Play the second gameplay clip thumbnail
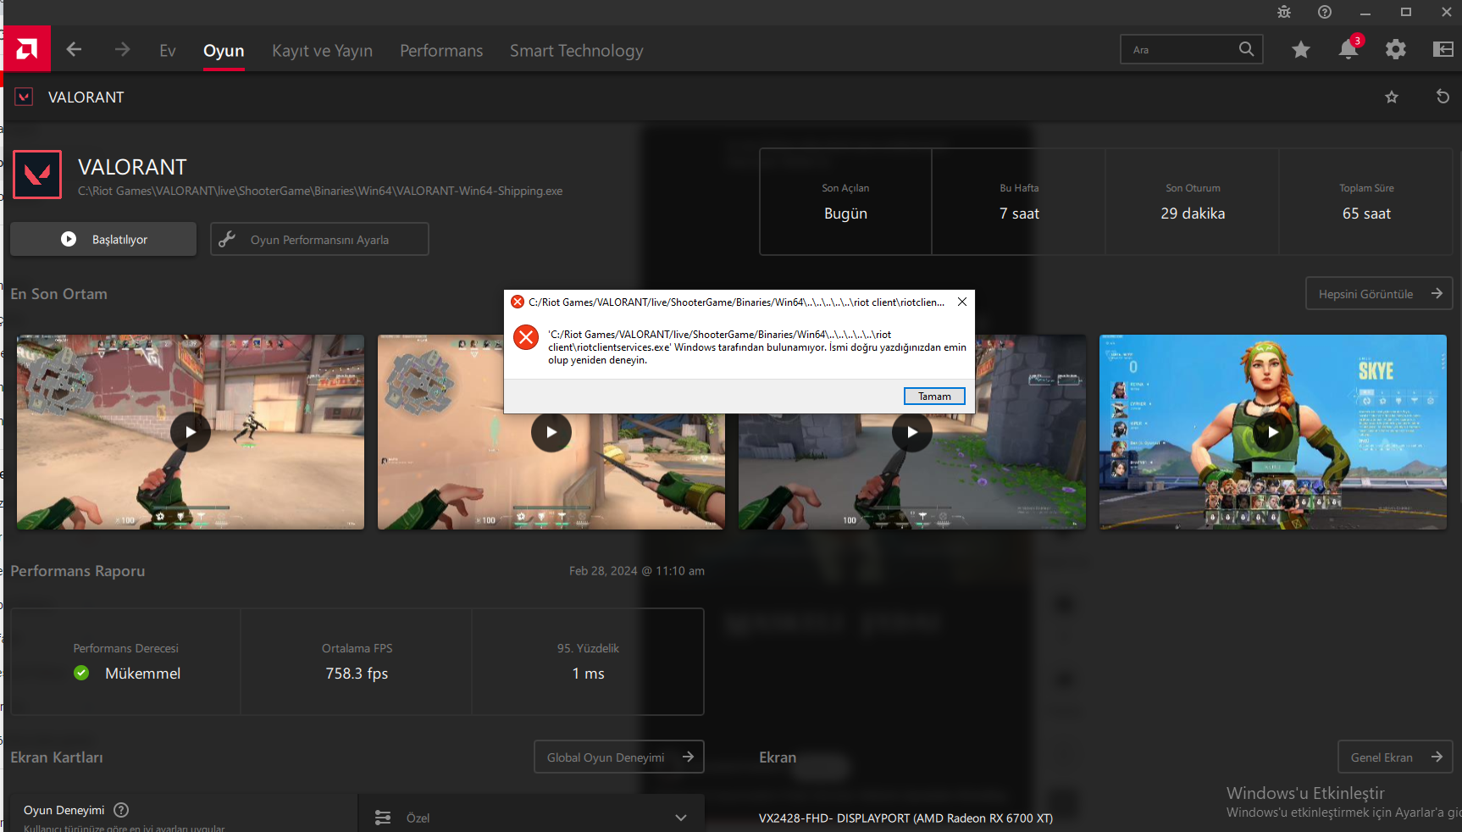 (x=551, y=432)
